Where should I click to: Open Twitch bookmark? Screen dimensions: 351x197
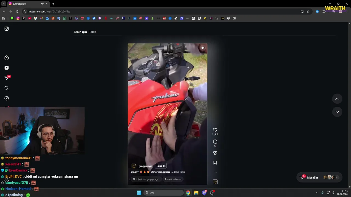point(100,18)
